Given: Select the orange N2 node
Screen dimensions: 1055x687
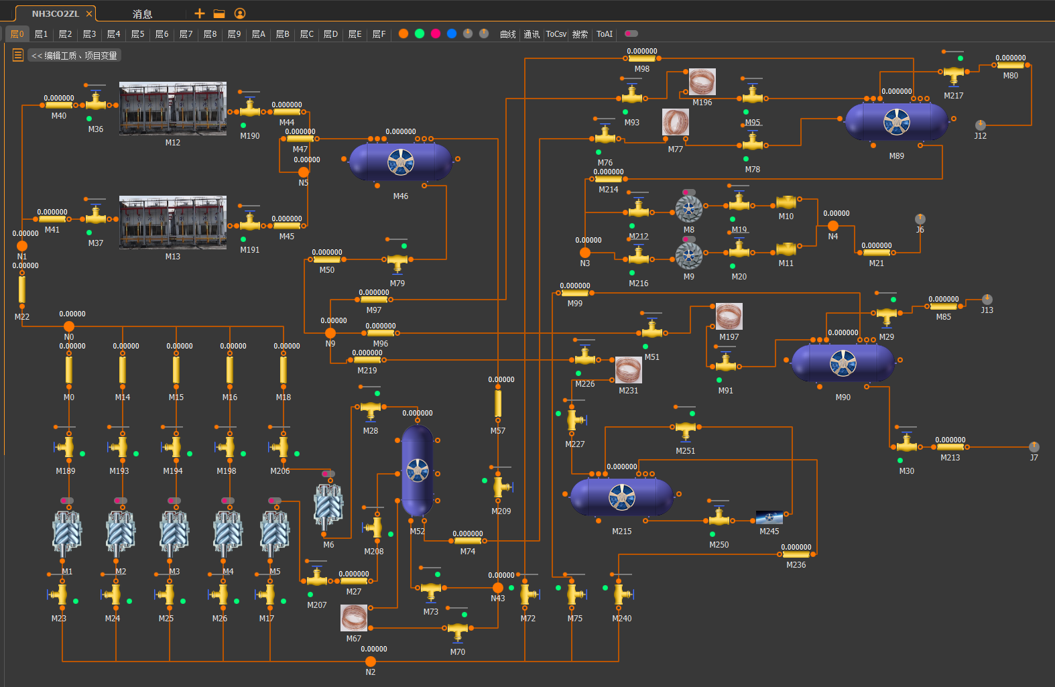Looking at the screenshot, I should (x=371, y=662).
